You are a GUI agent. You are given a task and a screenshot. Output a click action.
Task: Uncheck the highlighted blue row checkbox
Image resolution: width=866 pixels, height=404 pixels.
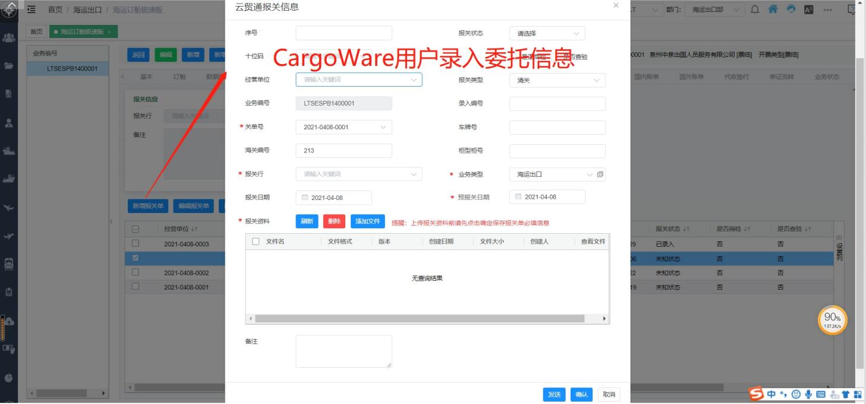(136, 258)
